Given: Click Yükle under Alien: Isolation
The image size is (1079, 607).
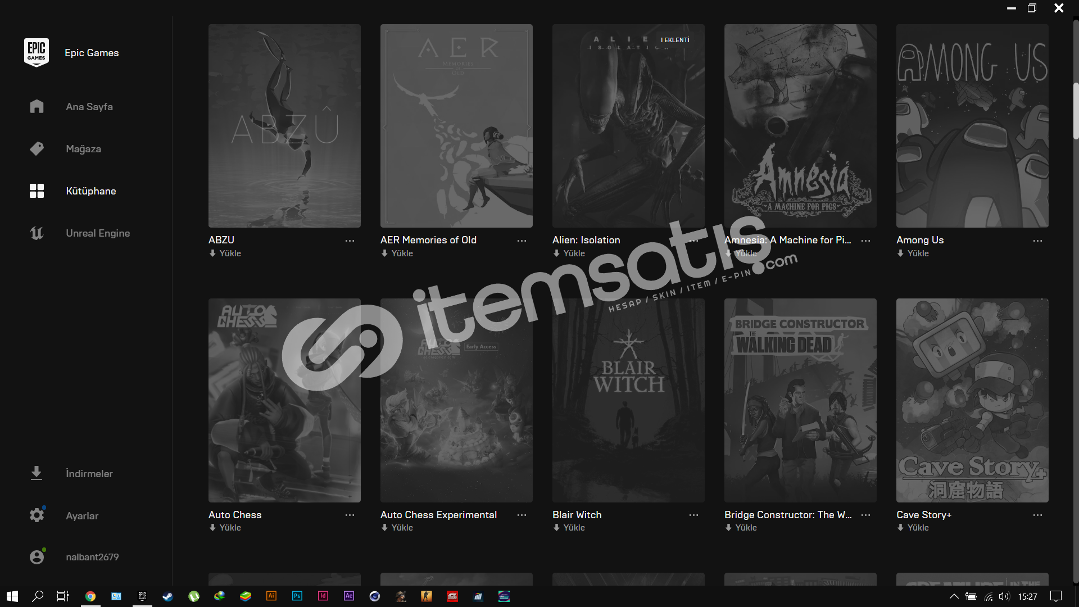Looking at the screenshot, I should coord(569,253).
